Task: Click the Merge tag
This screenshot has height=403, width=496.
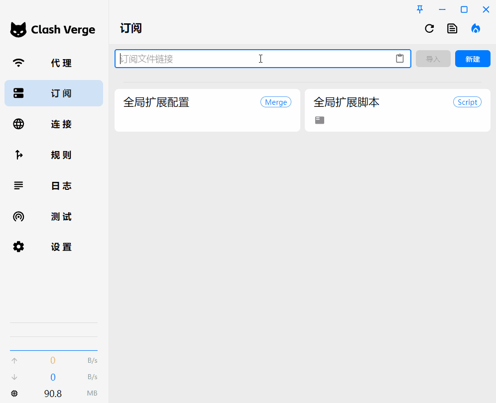Action: pos(276,102)
